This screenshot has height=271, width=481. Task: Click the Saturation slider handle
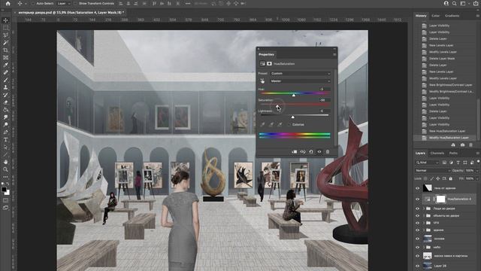click(277, 106)
